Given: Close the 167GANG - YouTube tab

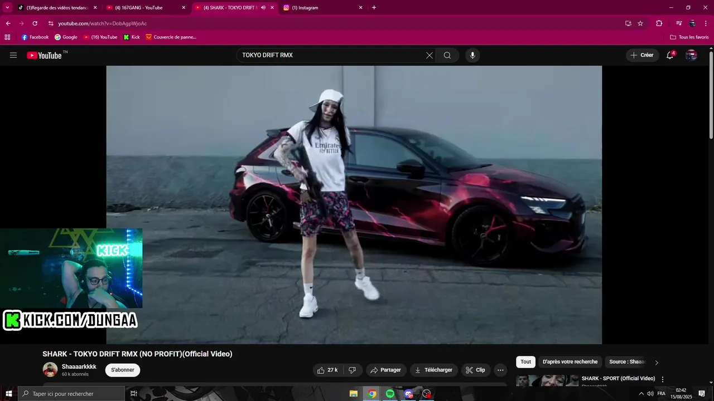Looking at the screenshot, I should 184,8.
